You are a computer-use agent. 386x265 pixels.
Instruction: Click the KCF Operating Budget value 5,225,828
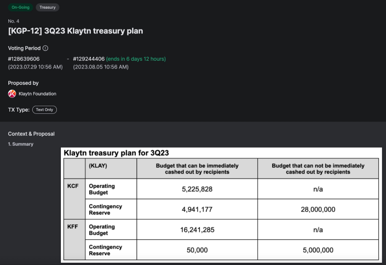pyautogui.click(x=197, y=189)
